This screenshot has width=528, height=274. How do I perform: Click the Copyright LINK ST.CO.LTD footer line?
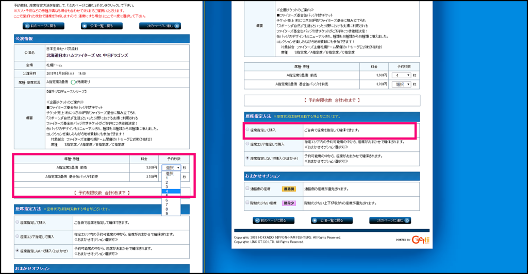[269, 242]
